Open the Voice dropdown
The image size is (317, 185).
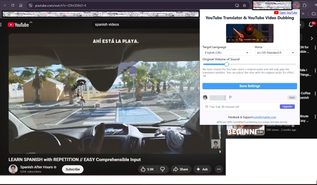[276, 53]
